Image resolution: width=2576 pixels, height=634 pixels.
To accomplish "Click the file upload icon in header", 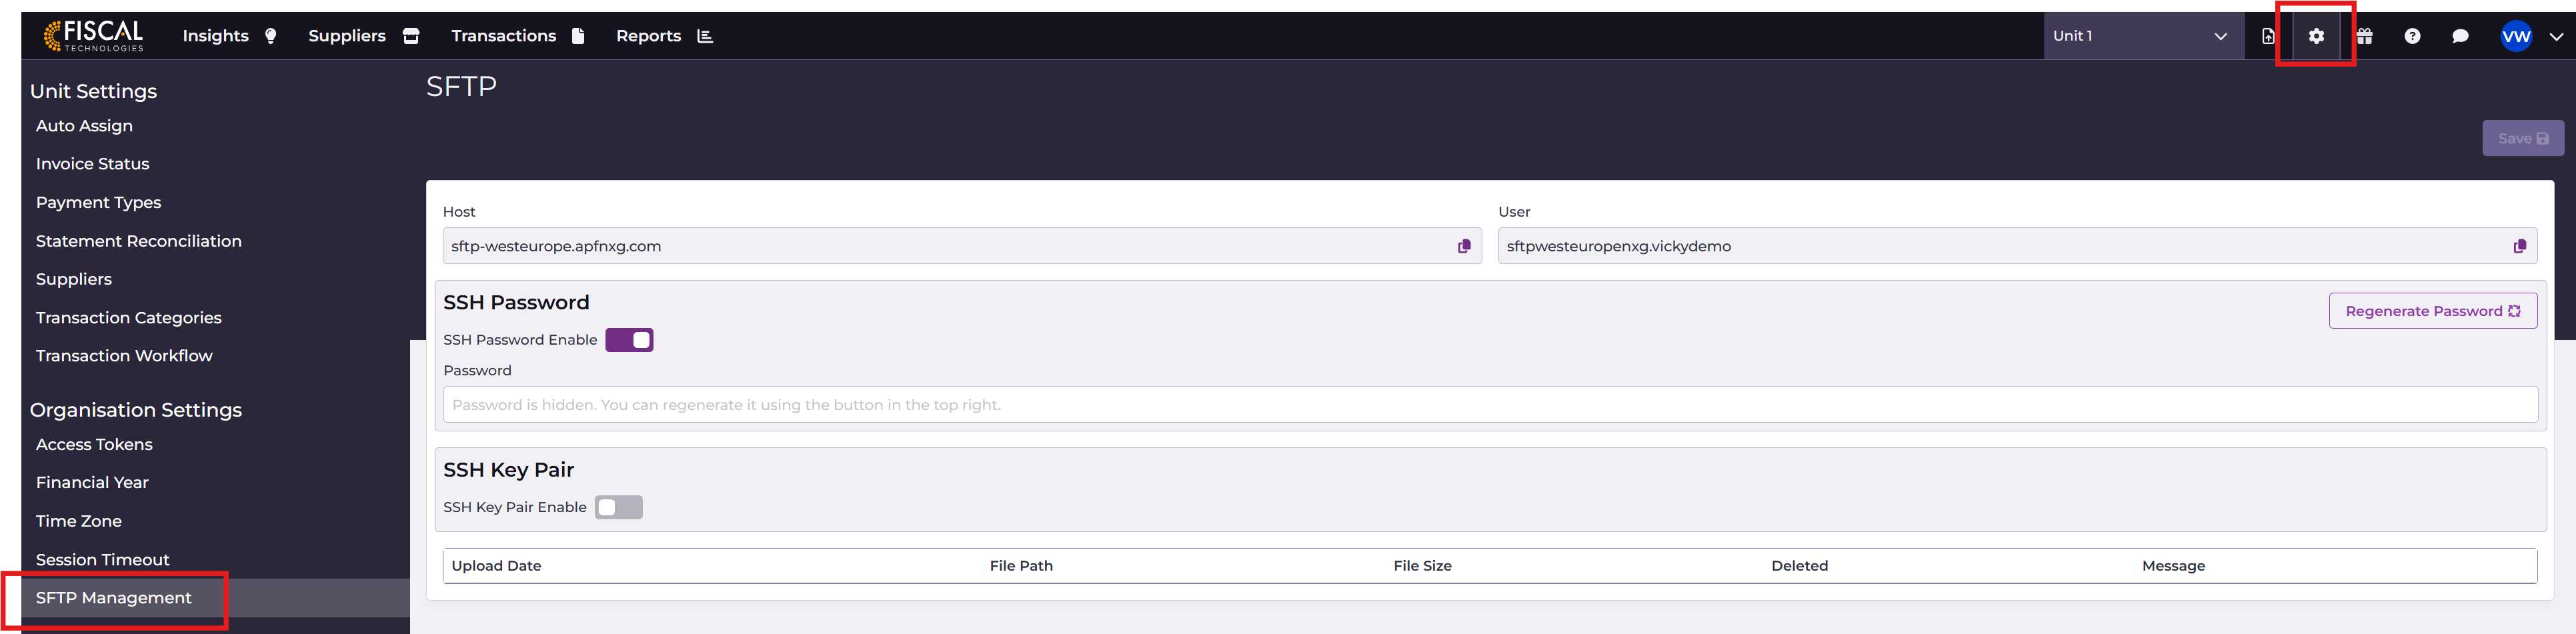I will pyautogui.click(x=2268, y=36).
